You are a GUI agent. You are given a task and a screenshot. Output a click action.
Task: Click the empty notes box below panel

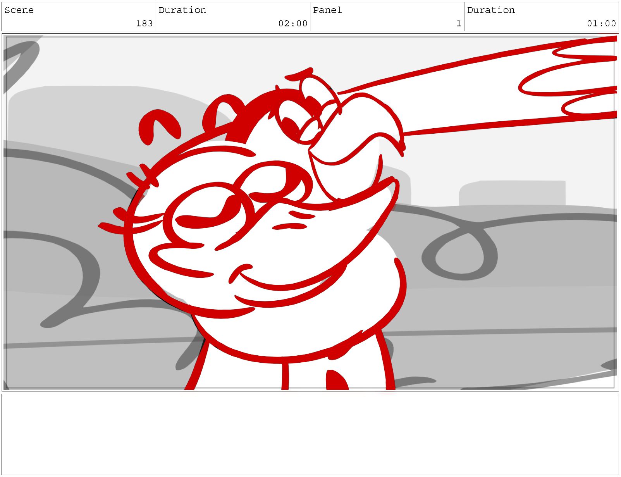(310, 434)
